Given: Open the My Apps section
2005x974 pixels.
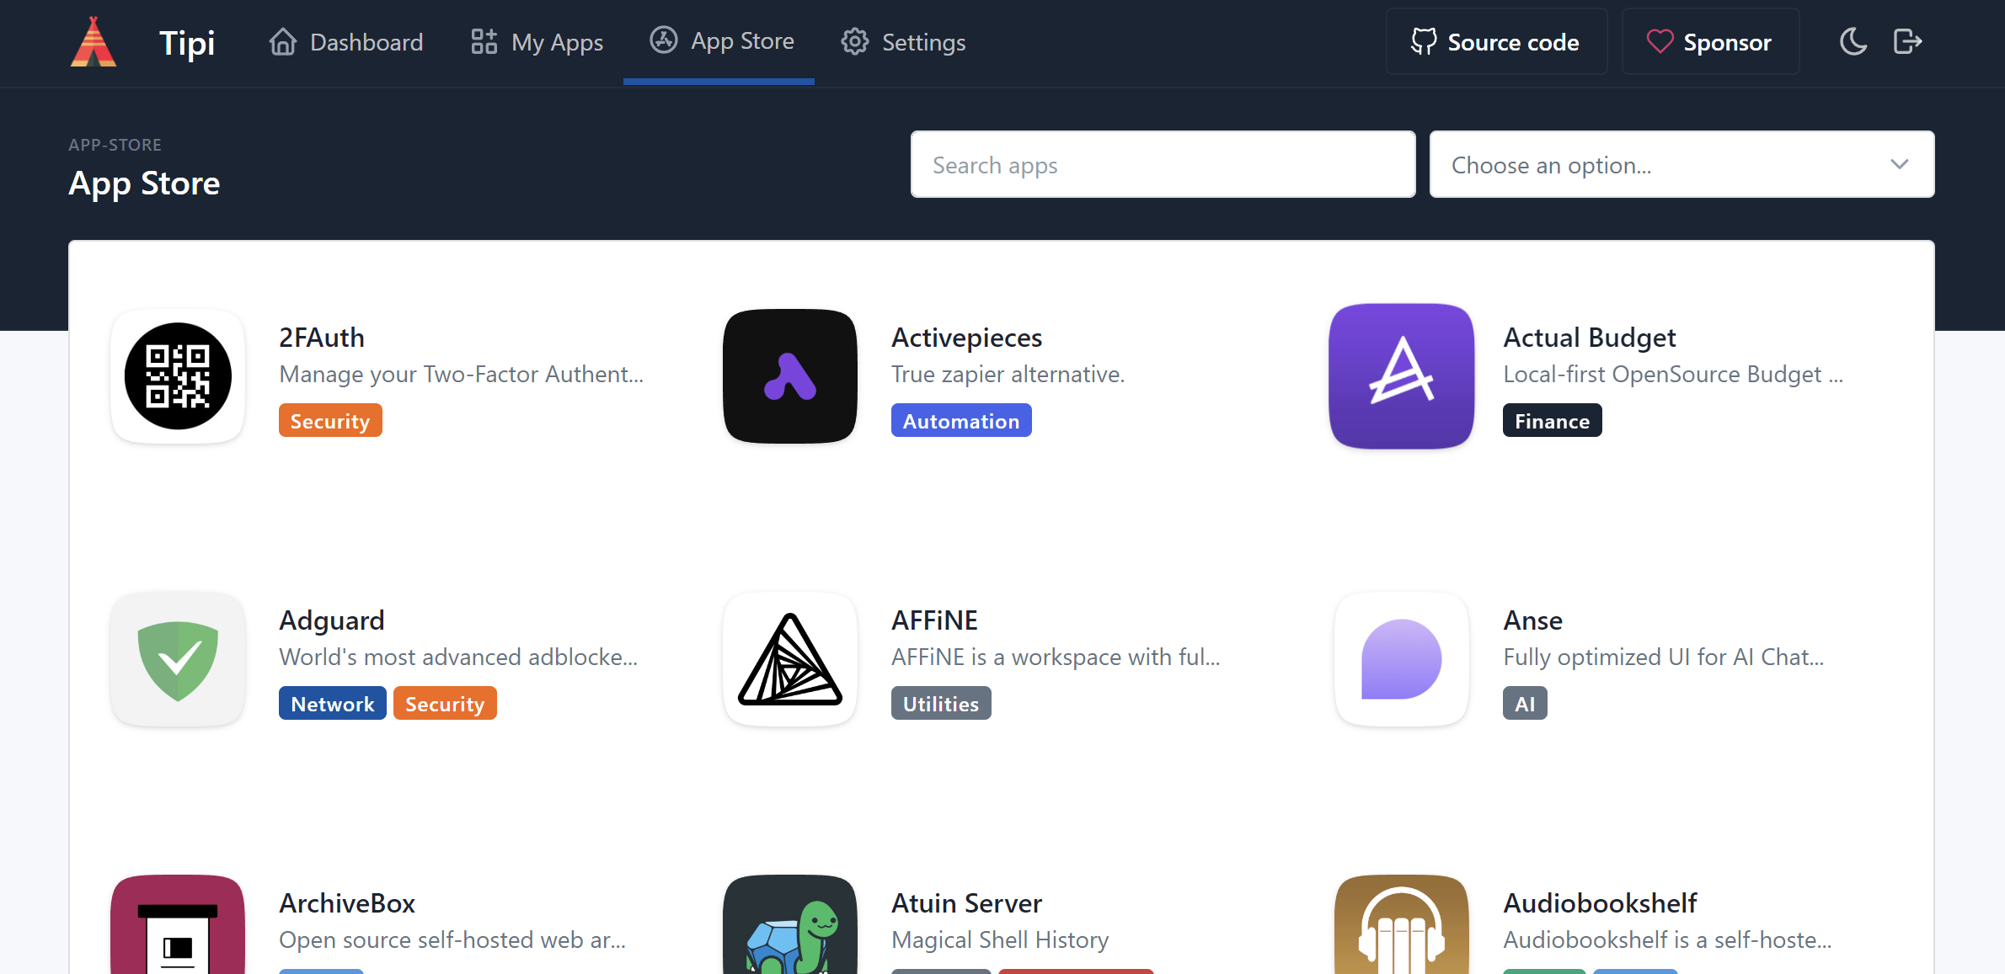Looking at the screenshot, I should 536,41.
